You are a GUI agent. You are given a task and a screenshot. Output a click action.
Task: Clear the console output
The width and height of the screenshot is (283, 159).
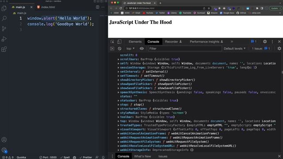[119, 49]
